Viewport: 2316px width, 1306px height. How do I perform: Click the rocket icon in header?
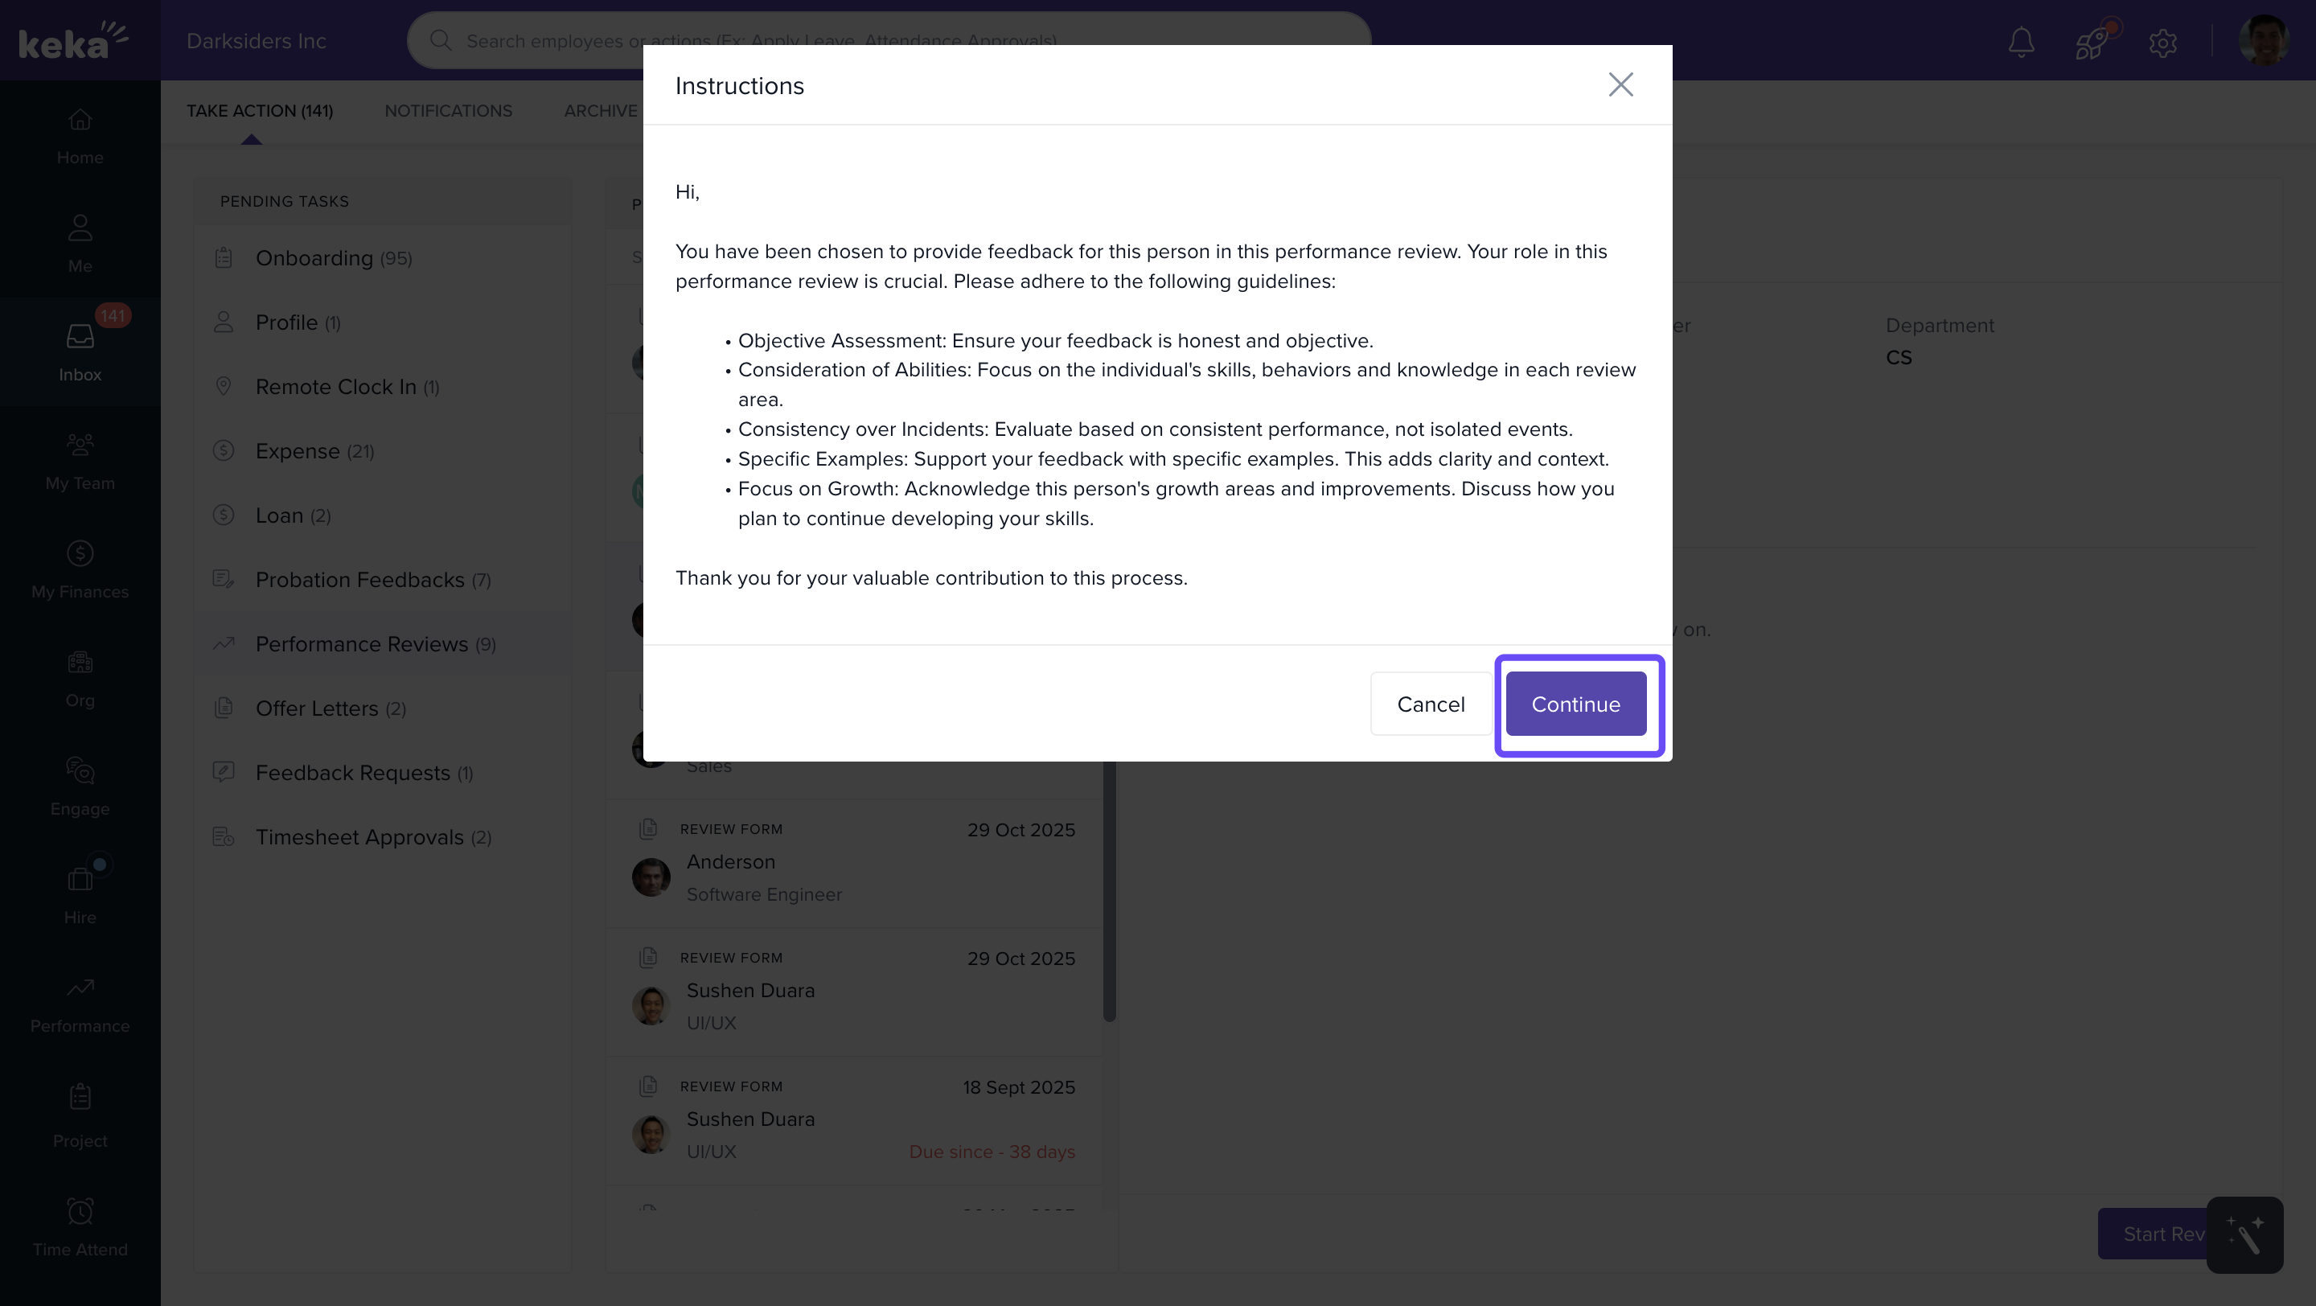click(x=2091, y=41)
